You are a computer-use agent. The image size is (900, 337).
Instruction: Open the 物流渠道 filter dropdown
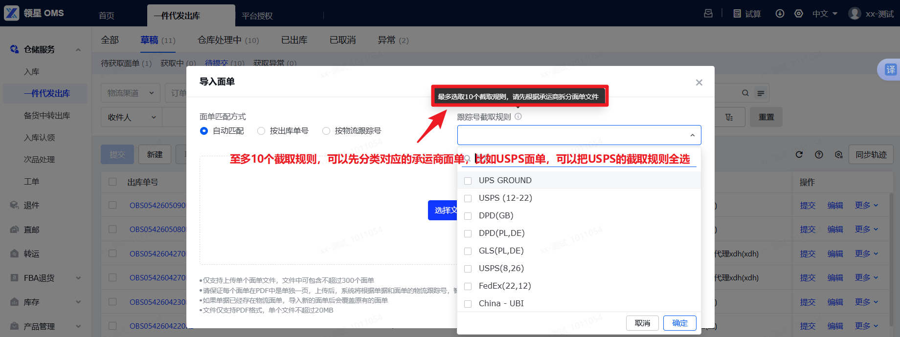click(130, 93)
